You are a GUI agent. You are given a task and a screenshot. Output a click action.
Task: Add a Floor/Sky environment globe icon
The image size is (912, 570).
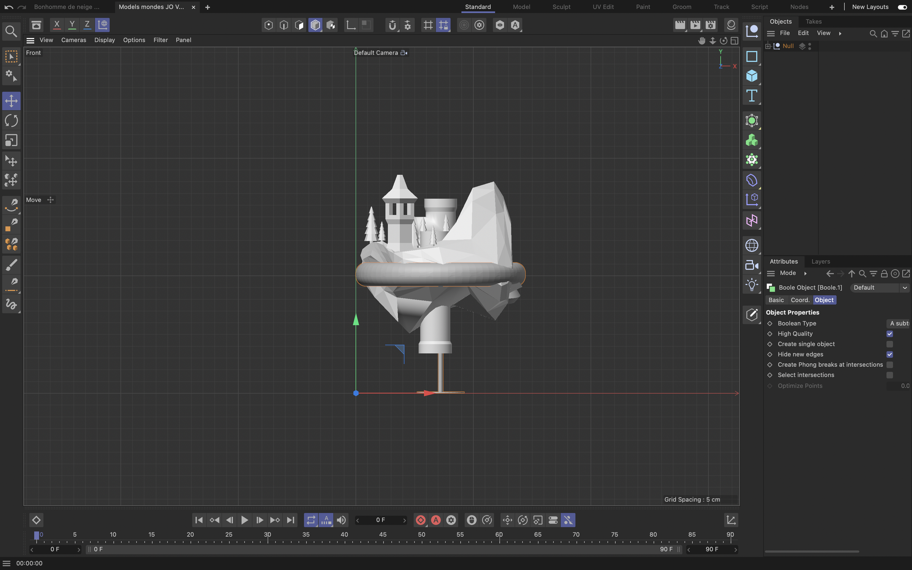[x=752, y=245]
